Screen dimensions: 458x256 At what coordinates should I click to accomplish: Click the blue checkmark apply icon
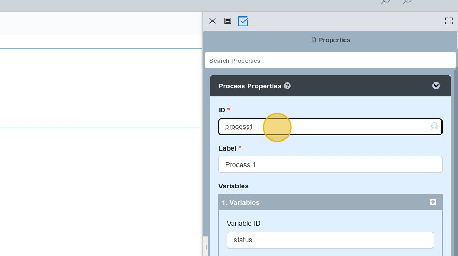click(243, 21)
